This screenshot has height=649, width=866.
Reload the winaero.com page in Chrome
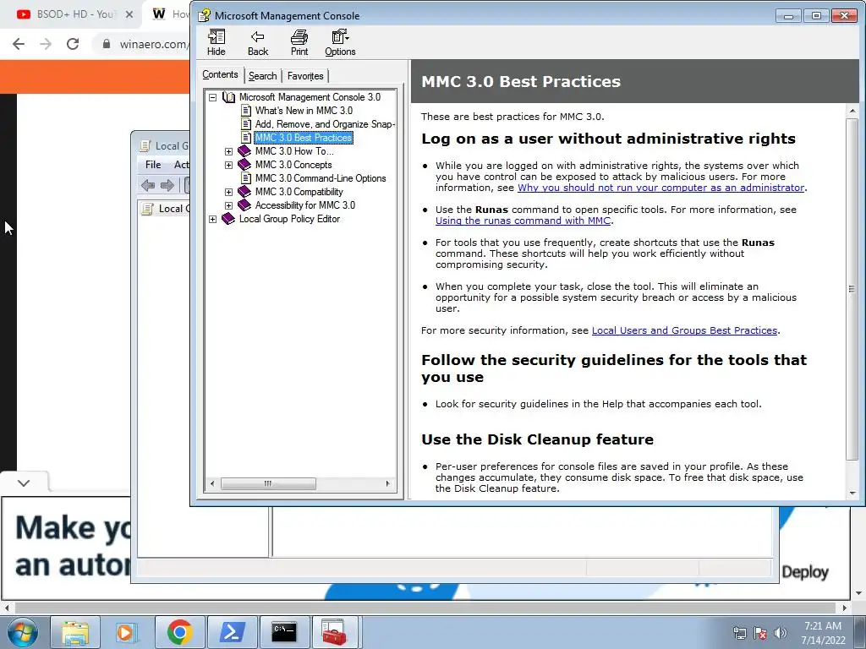73,44
